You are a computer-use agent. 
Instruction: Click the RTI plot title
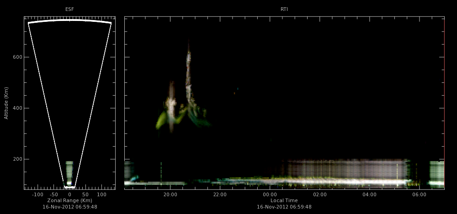tap(284, 10)
